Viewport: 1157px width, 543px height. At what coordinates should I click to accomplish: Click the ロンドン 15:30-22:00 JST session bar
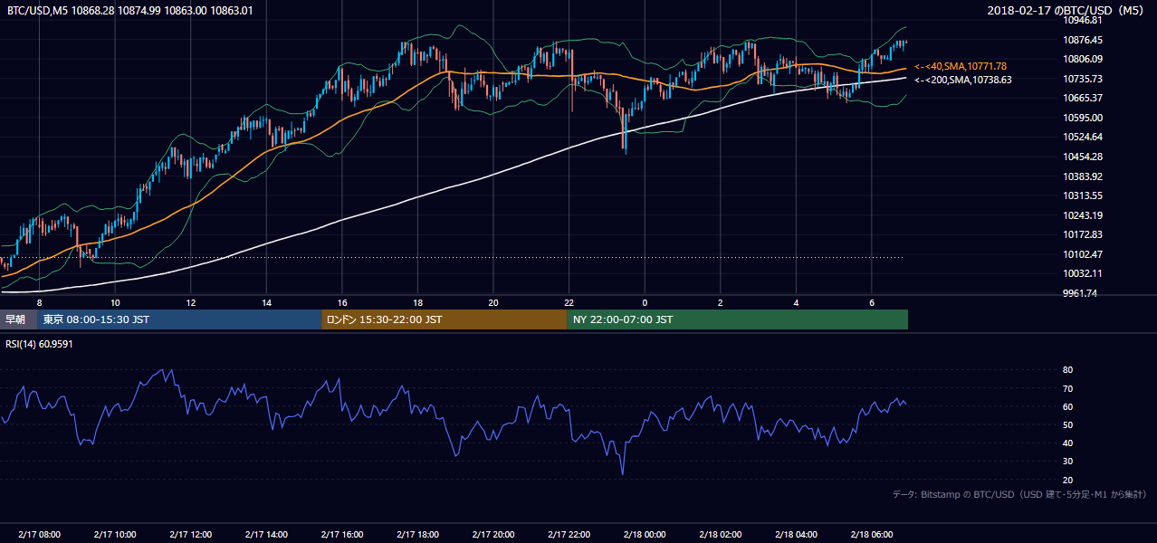[445, 319]
